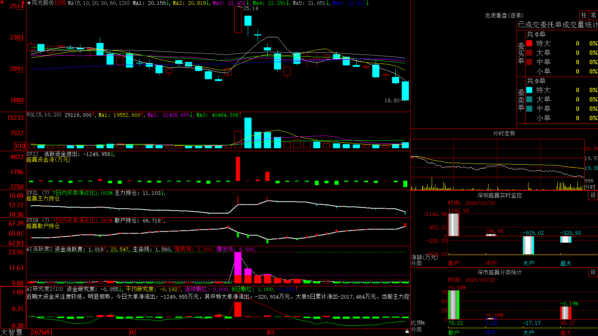Click the 深市超赢分类统计 panel title
The height and width of the screenshot is (336, 598).
500,272
